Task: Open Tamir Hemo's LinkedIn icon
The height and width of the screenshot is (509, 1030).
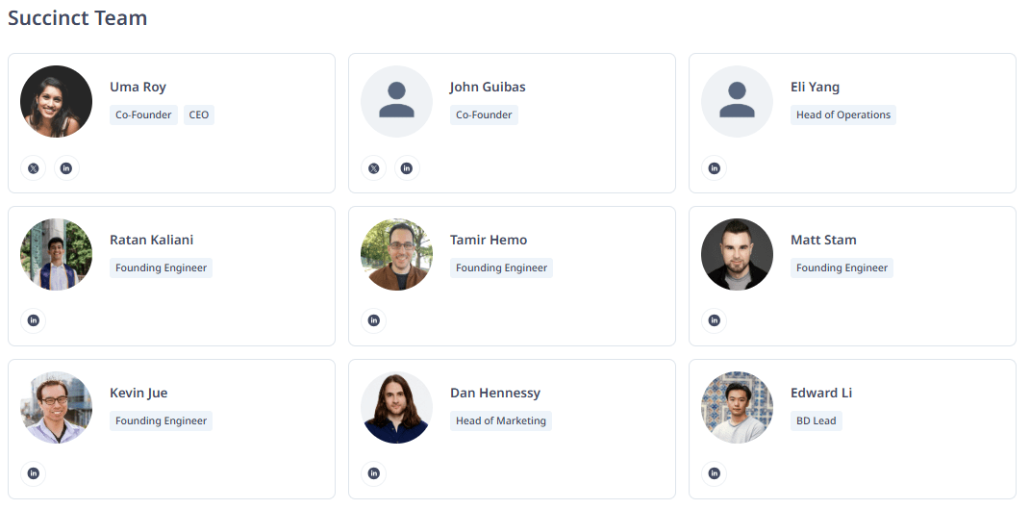Action: (374, 320)
